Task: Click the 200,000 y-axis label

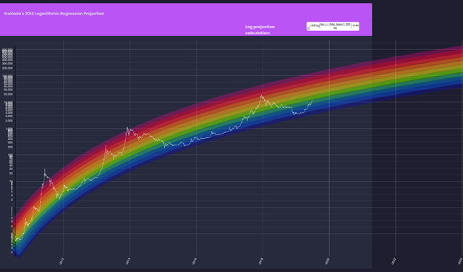Action: pos(8,68)
